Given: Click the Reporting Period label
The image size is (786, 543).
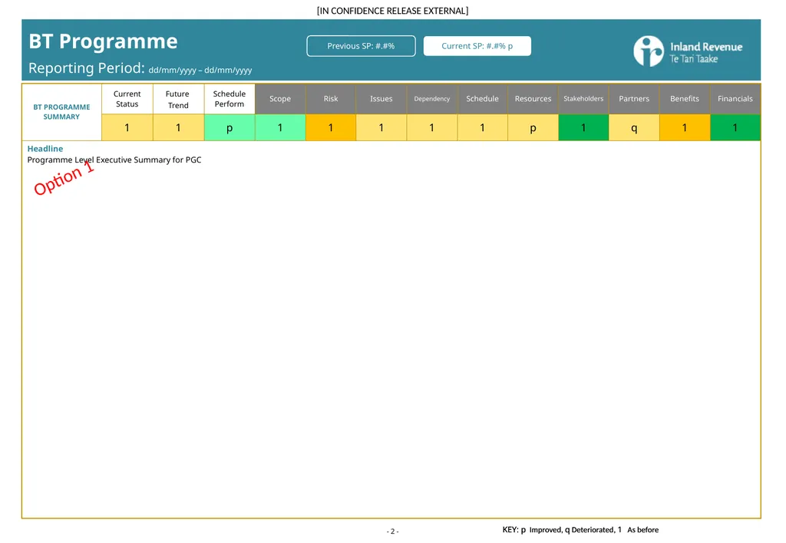Looking at the screenshot, I should [87, 68].
